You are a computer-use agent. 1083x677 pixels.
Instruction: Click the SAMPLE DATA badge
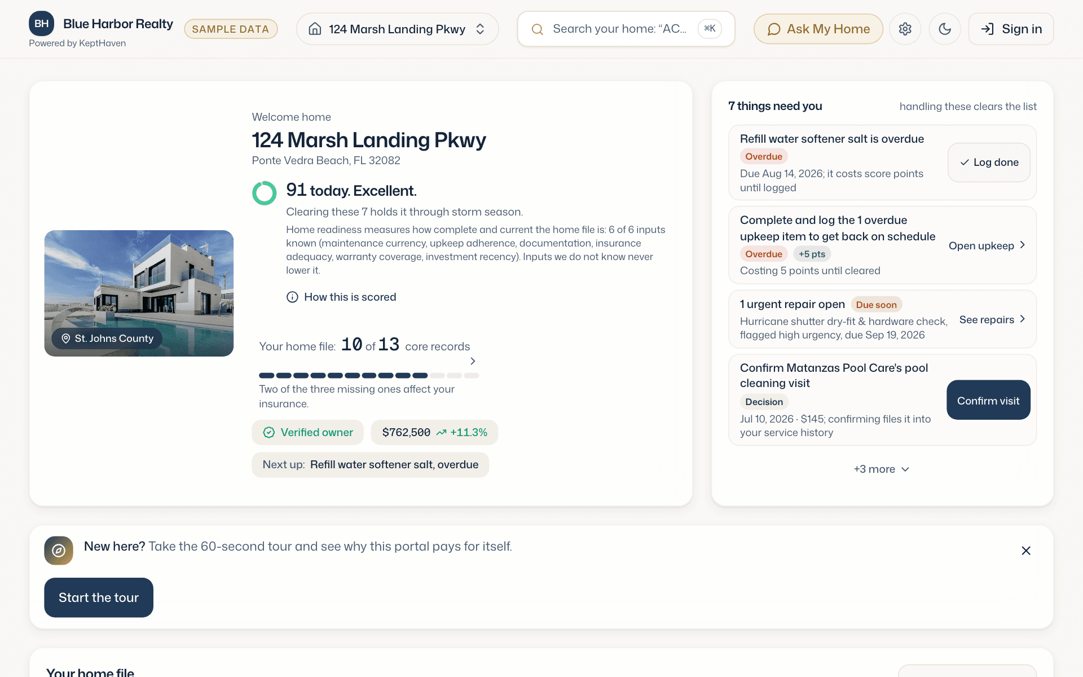231,29
